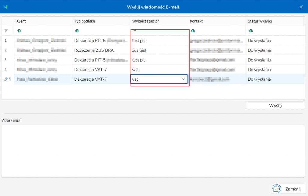The height and width of the screenshot is (196, 308).
Task: Click 'Deklaracja PIT-5' cell in row 1
Action: 101,41
